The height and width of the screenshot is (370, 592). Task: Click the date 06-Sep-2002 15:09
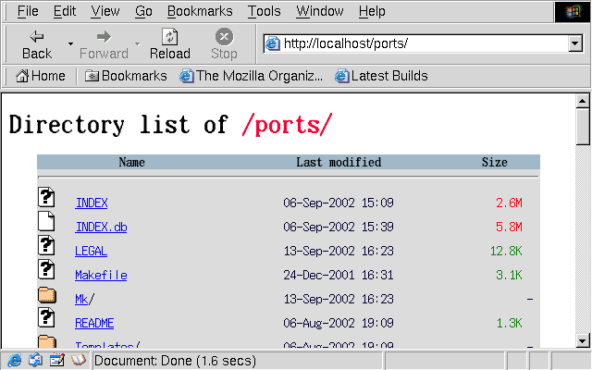point(339,203)
